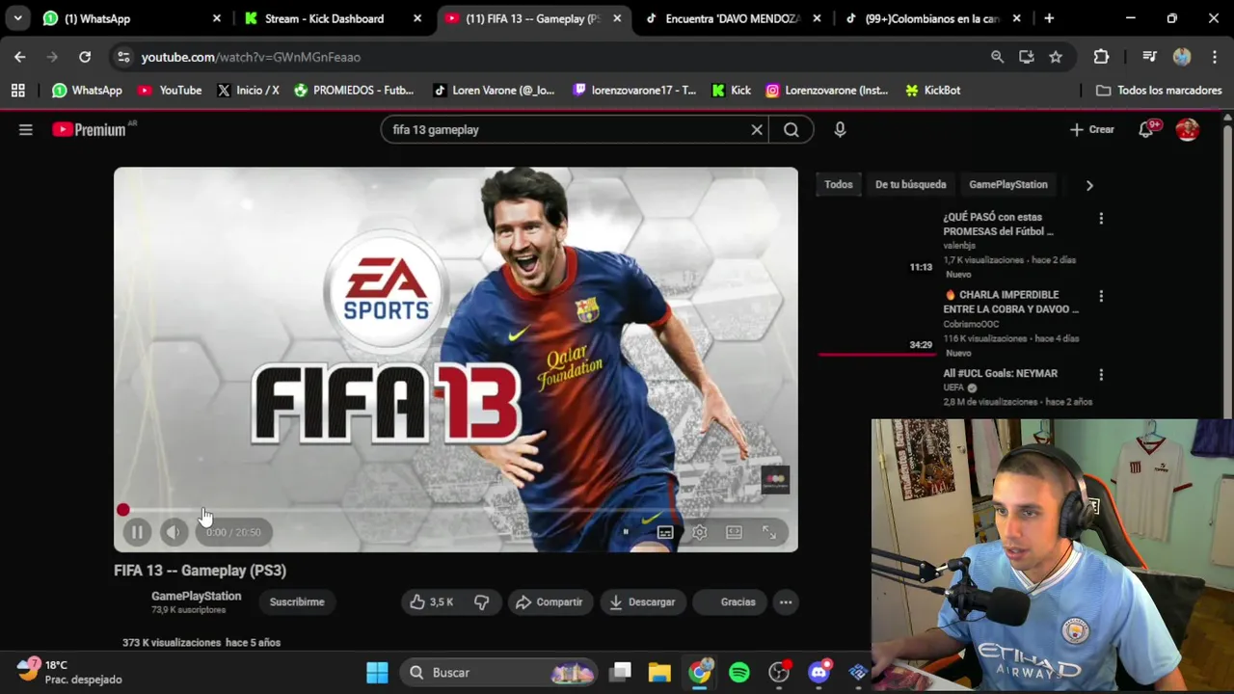This screenshot has width=1234, height=694.
Task: Select the 'De tu búsqueda' chip
Action: [x=911, y=184]
